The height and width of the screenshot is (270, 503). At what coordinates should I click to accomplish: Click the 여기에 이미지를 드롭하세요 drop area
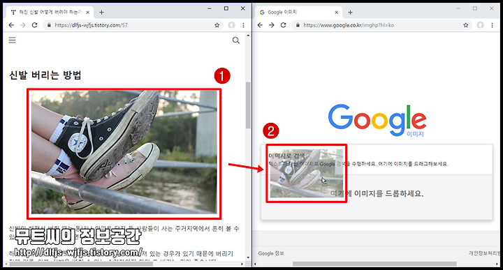tap(377, 197)
